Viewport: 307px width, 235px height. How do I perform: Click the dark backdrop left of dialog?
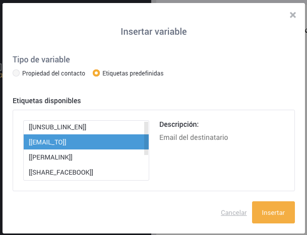(x=1, y=137)
